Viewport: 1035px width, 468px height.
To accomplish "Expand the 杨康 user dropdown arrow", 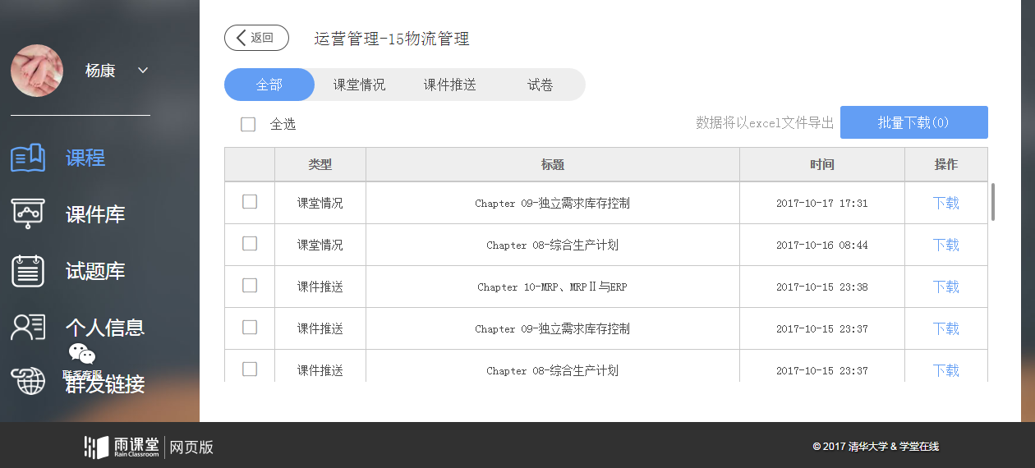I will point(143,71).
